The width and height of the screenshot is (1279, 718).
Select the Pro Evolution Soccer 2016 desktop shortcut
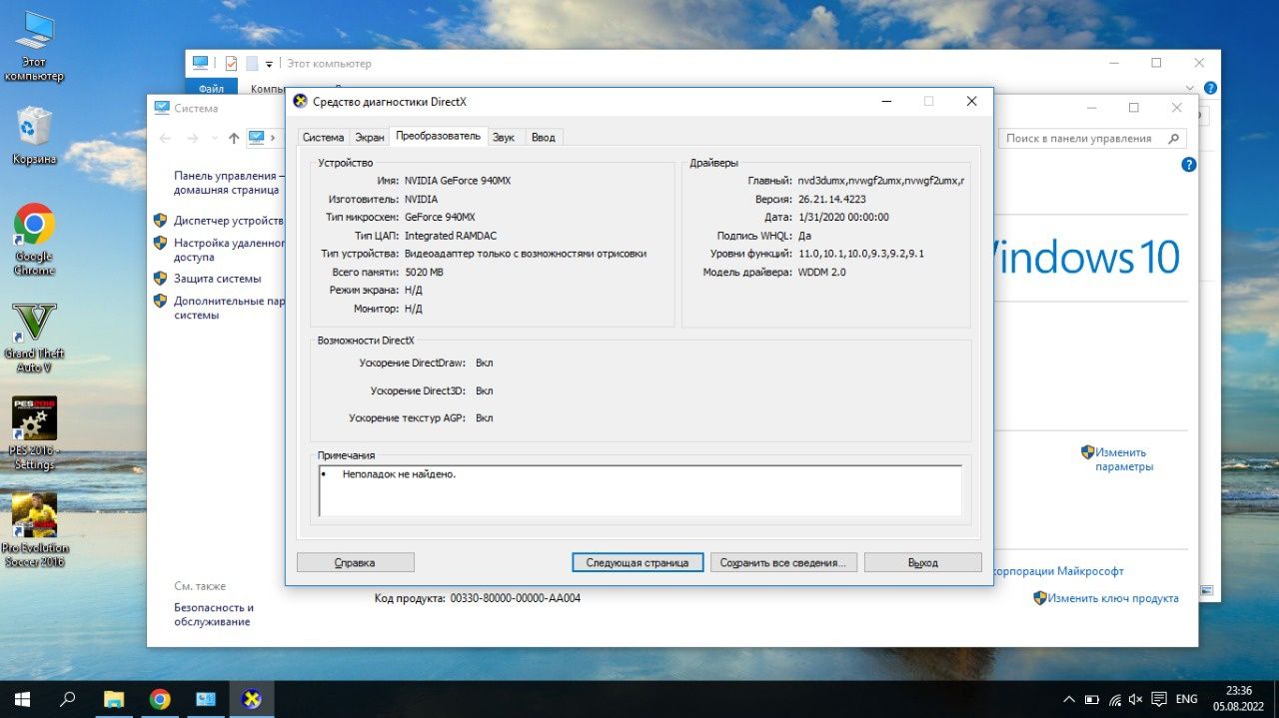[x=34, y=530]
